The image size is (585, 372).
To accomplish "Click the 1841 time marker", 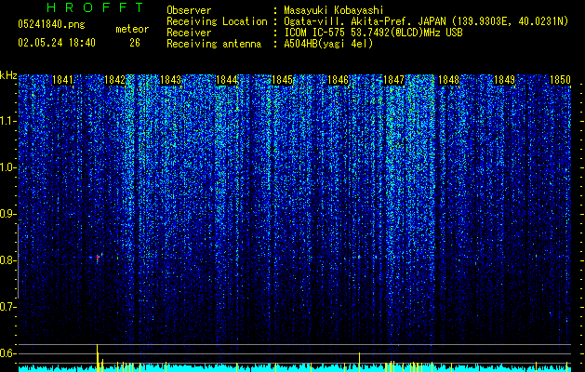I will tap(62, 80).
